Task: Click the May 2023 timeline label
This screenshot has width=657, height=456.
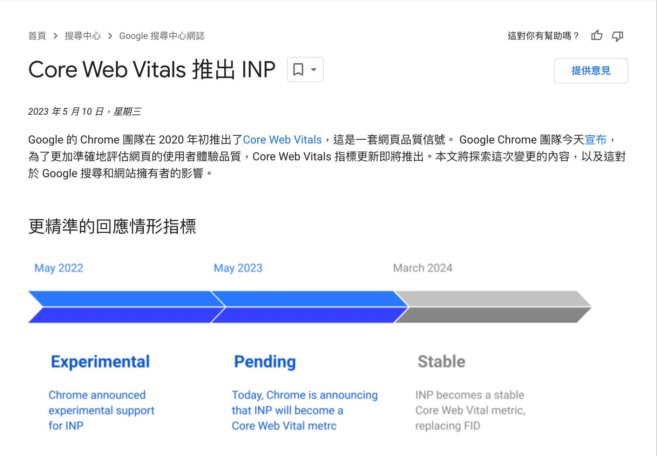Action: [x=238, y=268]
